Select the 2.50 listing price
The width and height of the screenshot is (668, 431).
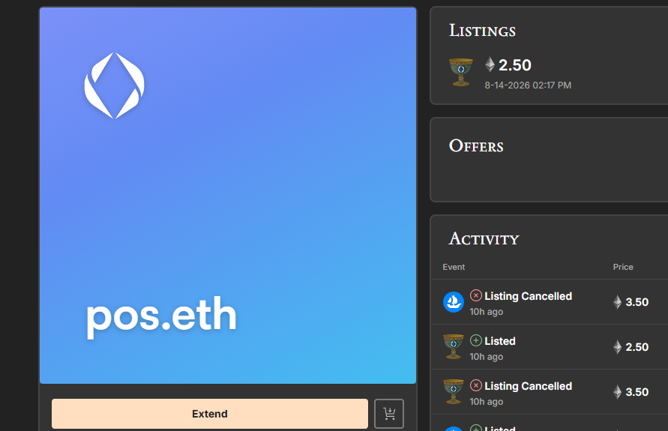click(514, 65)
